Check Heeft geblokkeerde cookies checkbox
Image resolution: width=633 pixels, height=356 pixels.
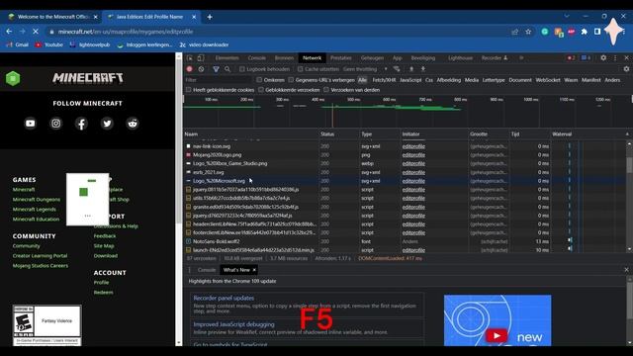click(x=188, y=90)
